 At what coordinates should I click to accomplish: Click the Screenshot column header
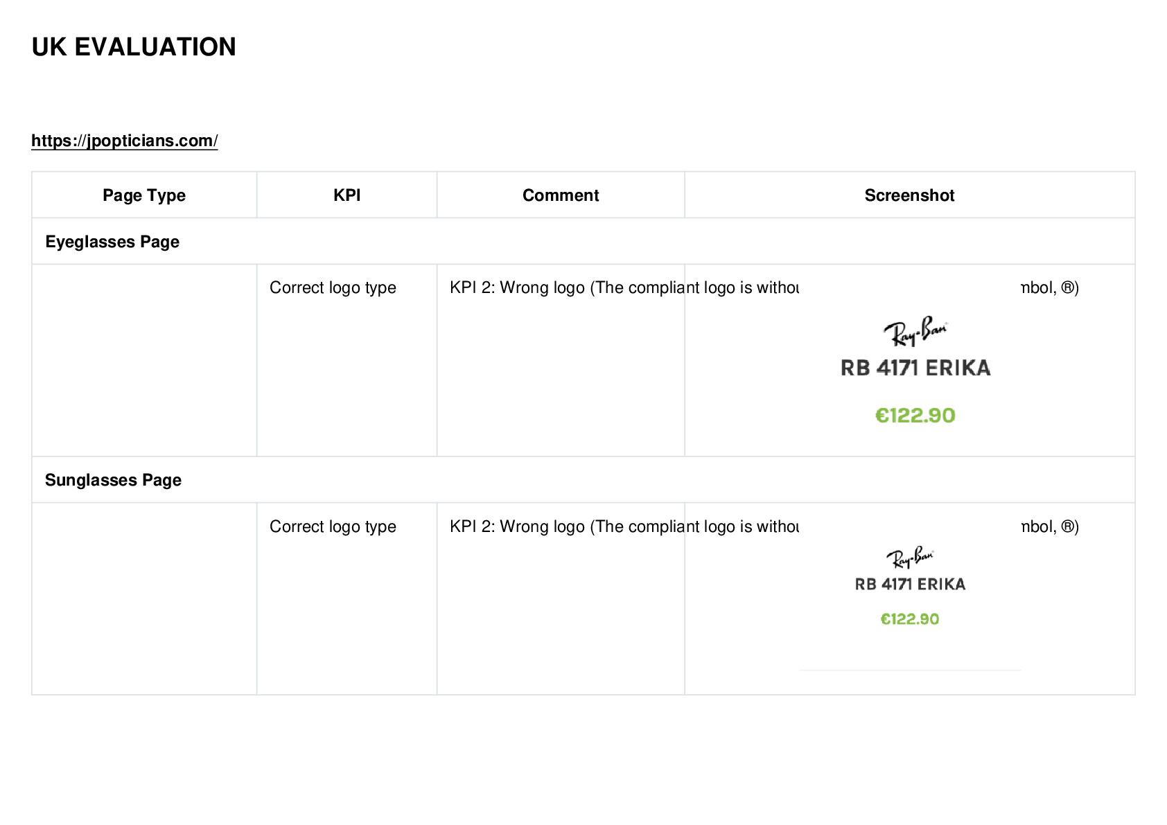[x=909, y=195]
